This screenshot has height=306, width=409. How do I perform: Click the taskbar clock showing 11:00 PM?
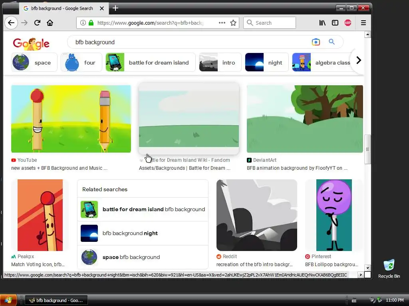395,300
